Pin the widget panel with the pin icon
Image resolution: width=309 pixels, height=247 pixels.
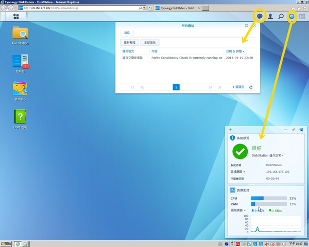point(294,130)
